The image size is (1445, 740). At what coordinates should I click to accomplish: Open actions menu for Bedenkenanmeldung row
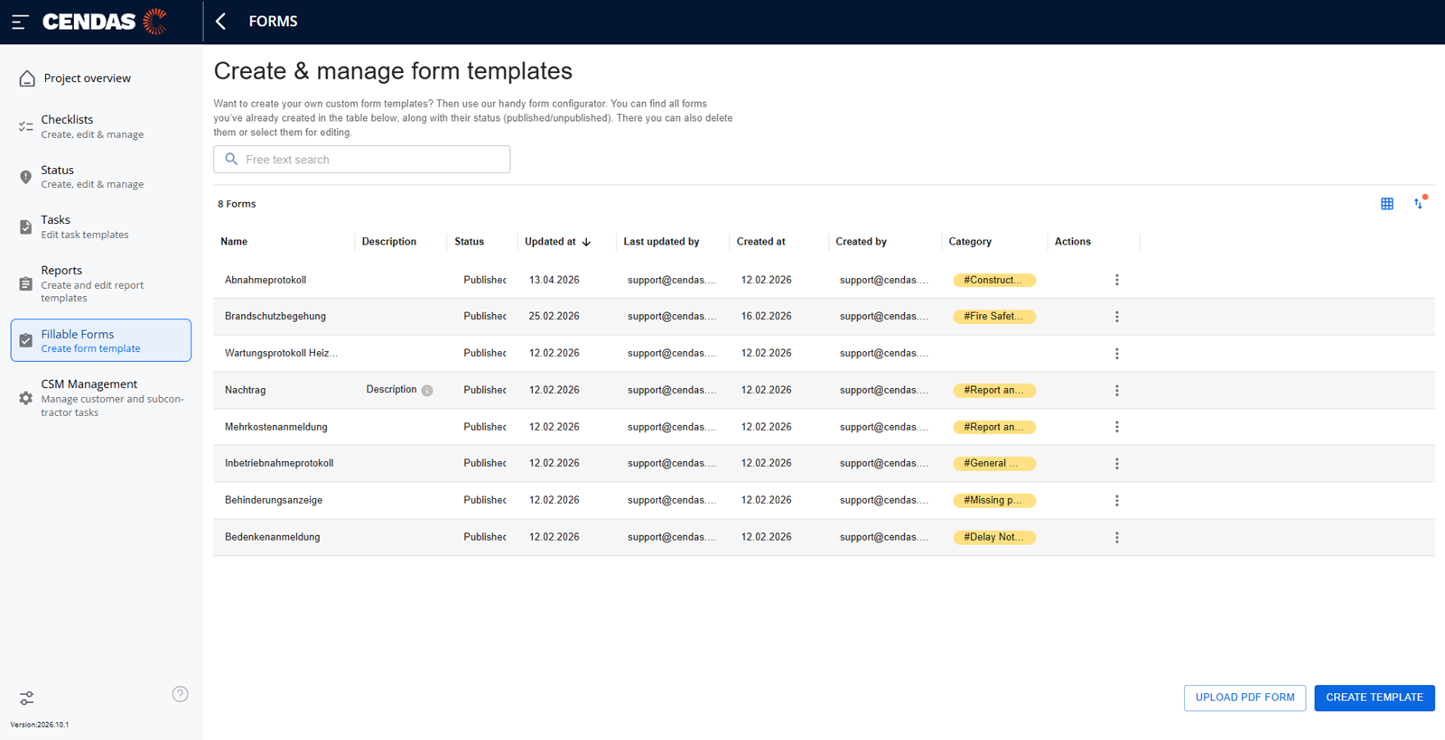tap(1117, 538)
